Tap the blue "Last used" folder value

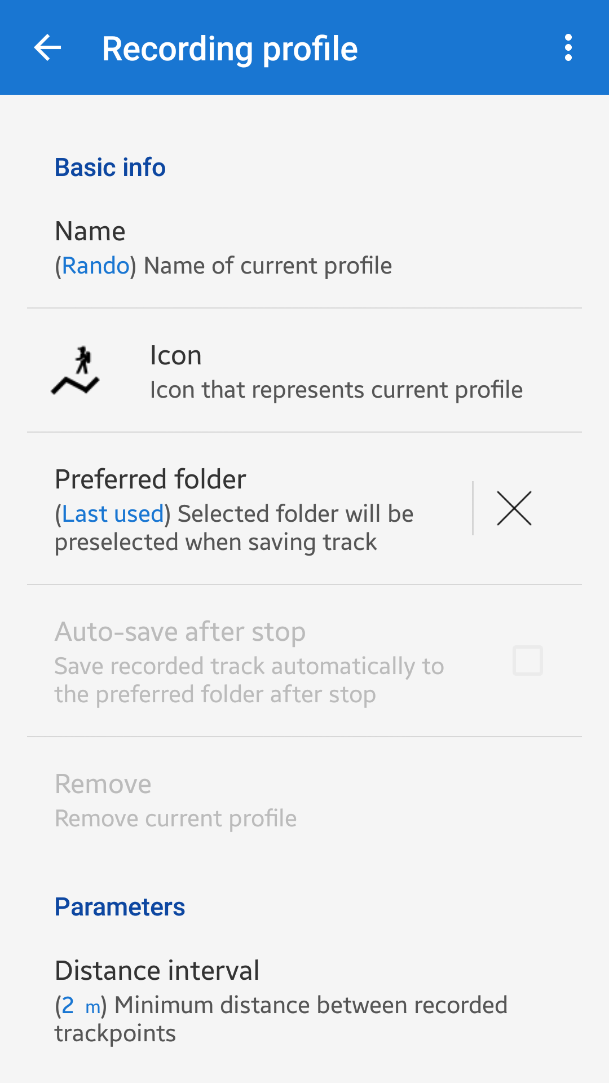pos(113,514)
